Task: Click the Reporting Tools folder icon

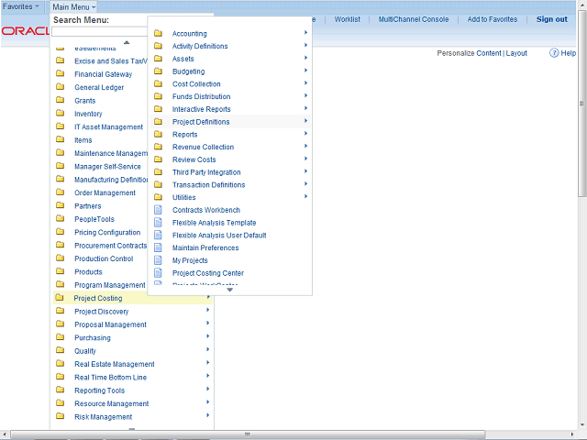Action: tap(60, 390)
